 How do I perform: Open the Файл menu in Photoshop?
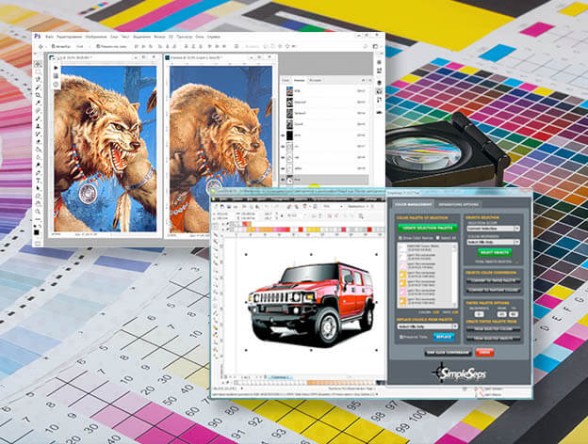coord(50,37)
